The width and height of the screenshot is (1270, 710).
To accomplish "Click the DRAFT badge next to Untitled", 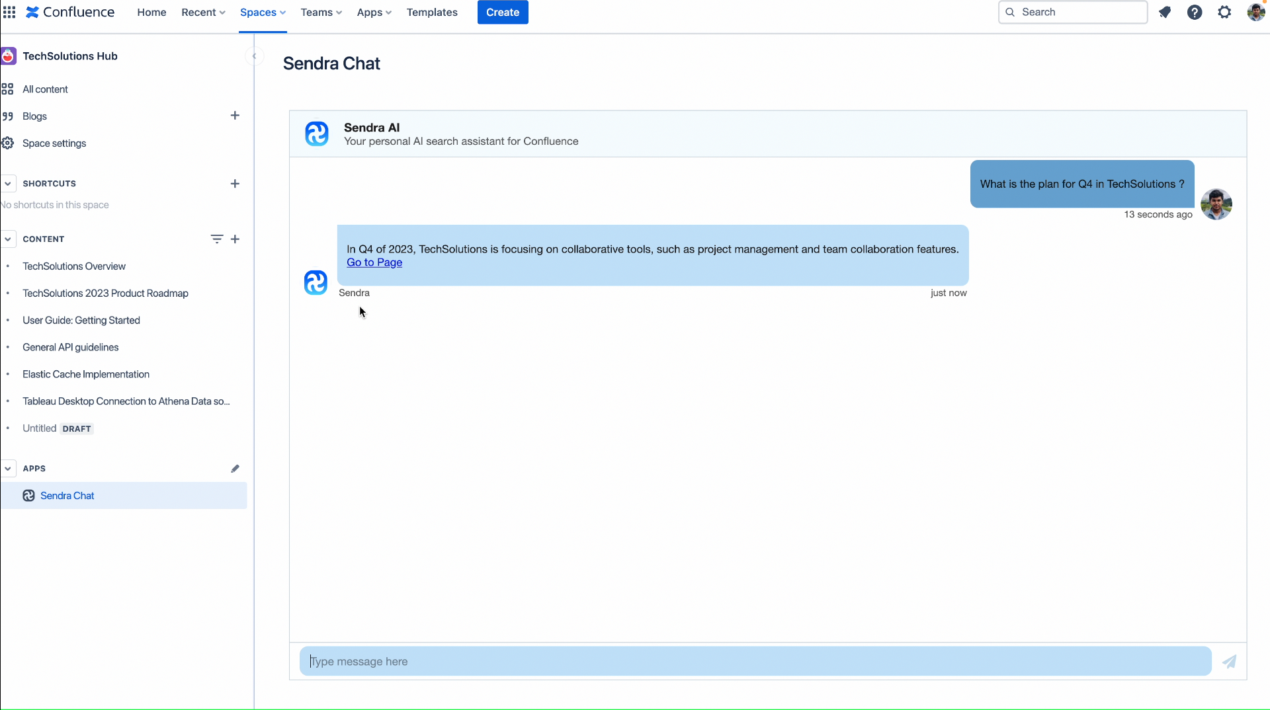I will point(77,429).
